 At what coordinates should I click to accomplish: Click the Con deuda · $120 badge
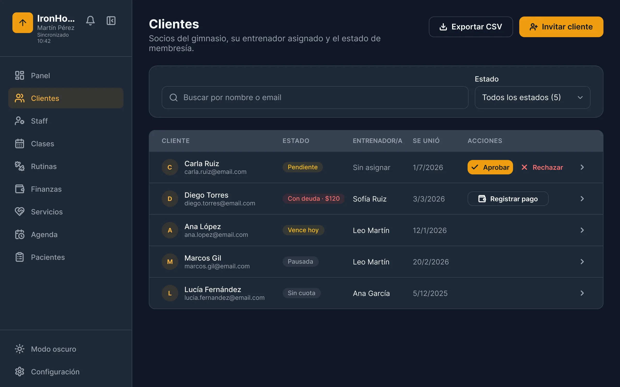click(x=314, y=199)
